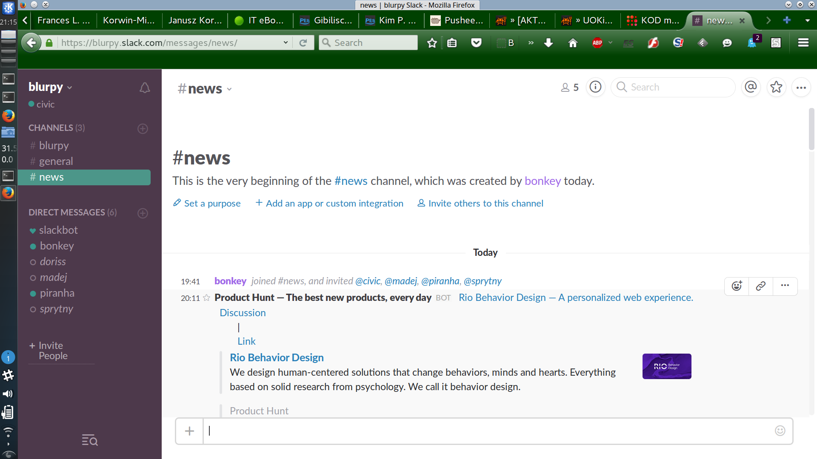817x459 pixels.
Task: Star the Product Hunt message
Action: click(206, 298)
